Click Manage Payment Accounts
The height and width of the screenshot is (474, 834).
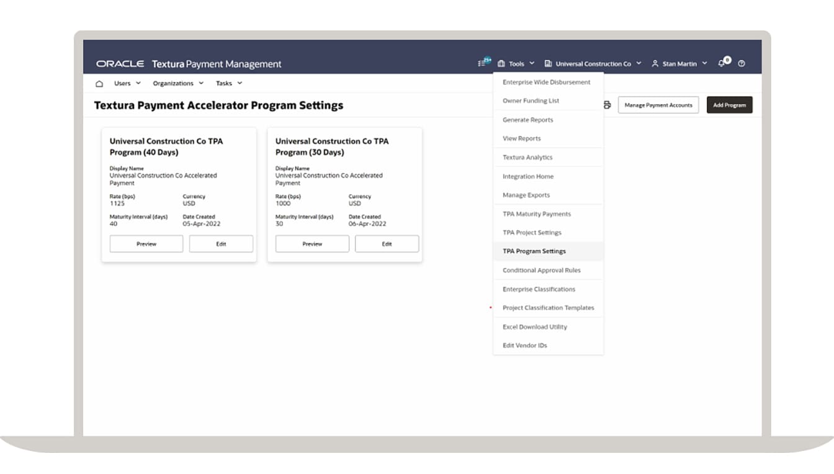[x=658, y=105]
